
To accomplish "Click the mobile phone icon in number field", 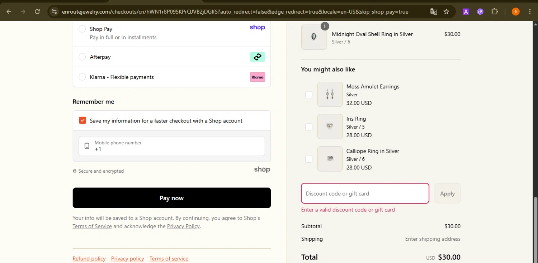I will point(87,146).
